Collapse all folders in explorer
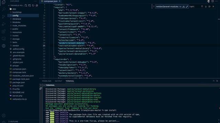Image resolution: width=220 pixels, height=123 pixels. (x=37, y=5)
